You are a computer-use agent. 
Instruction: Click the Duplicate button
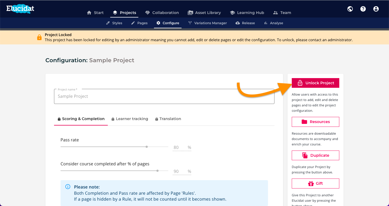click(x=316, y=155)
